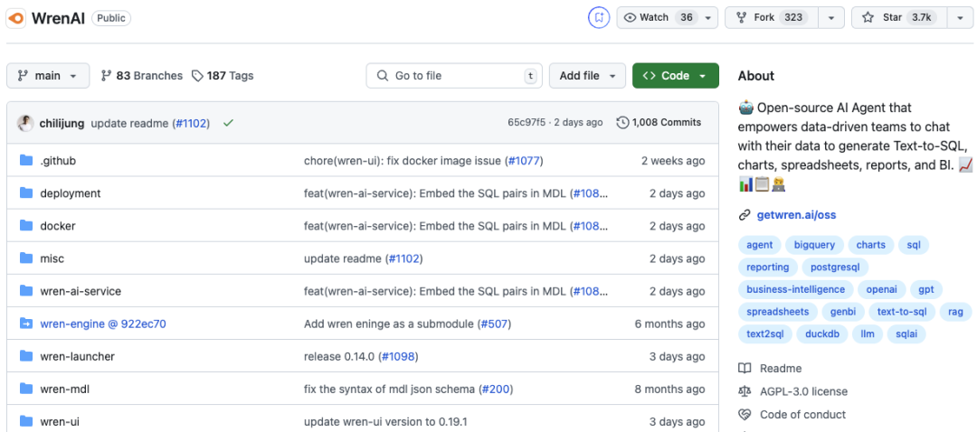Viewport: 977px width, 432px height.
Task: Click the WrenAI orange logo icon
Action: [x=16, y=17]
